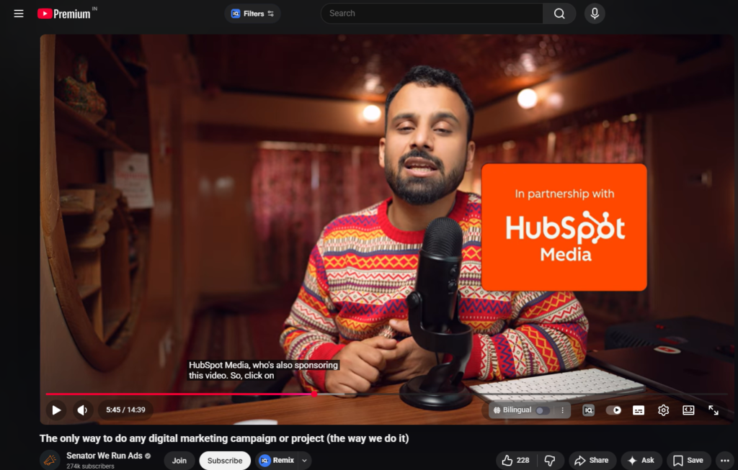Open Bilingual three-dot options

click(562, 410)
